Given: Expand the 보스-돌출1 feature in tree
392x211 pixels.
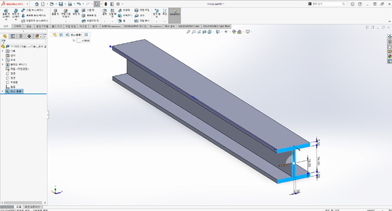Looking at the screenshot, I should [3, 91].
